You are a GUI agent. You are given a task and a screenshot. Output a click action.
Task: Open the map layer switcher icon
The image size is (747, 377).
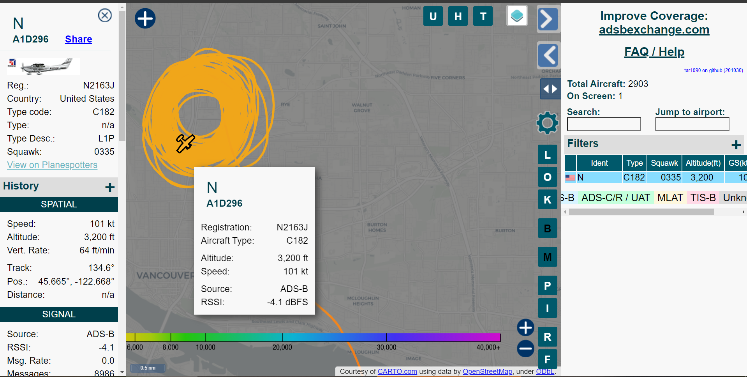pyautogui.click(x=517, y=16)
